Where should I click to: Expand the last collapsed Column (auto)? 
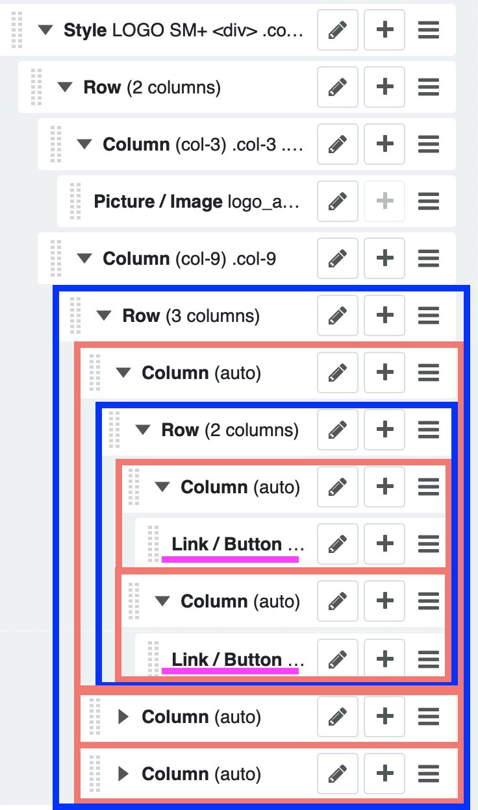coord(123,774)
